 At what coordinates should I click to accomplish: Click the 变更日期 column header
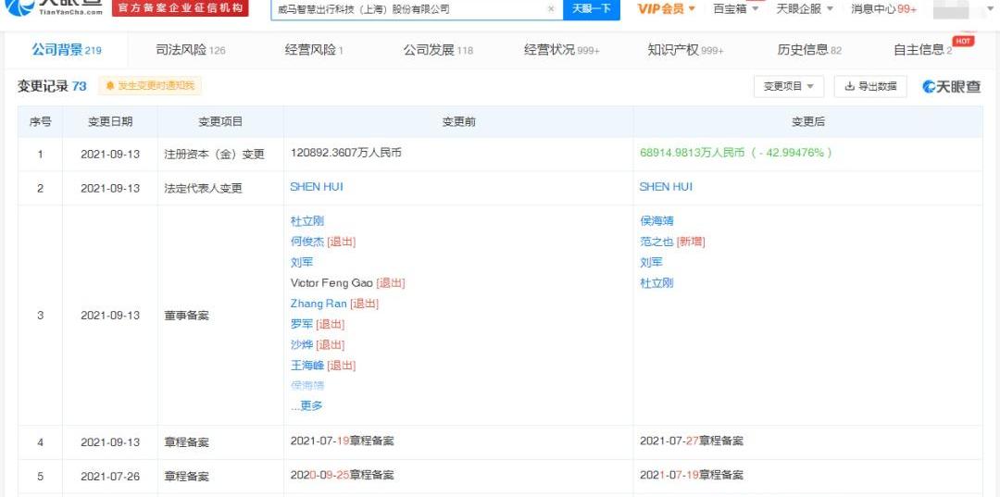pos(109,121)
